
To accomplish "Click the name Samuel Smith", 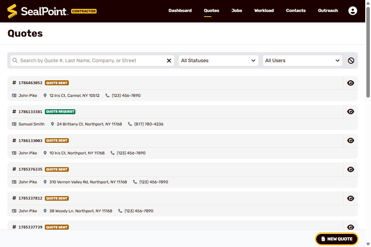I will 31,124.
